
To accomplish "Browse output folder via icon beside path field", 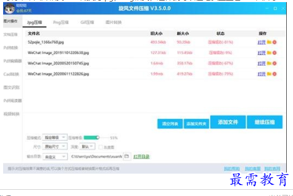I will coord(127,156).
